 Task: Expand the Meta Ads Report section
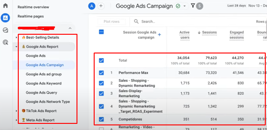click(x=16, y=120)
